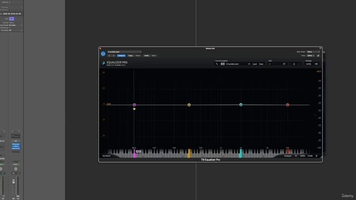This screenshot has width=356, height=200.
Task: Click the arrow next to program name
Action: (x=249, y=64)
